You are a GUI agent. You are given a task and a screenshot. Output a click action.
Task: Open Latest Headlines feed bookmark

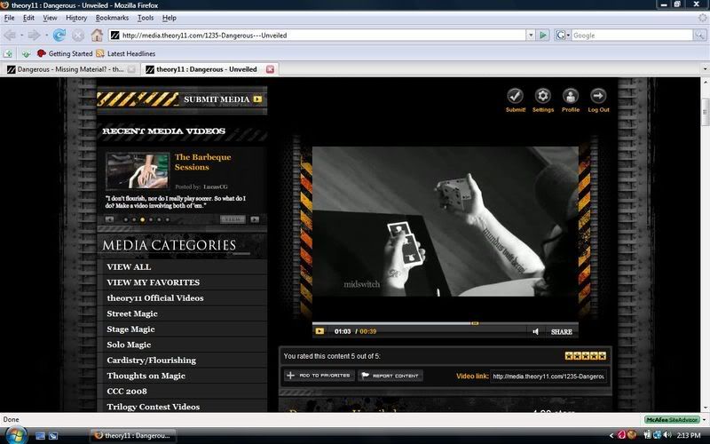click(125, 53)
